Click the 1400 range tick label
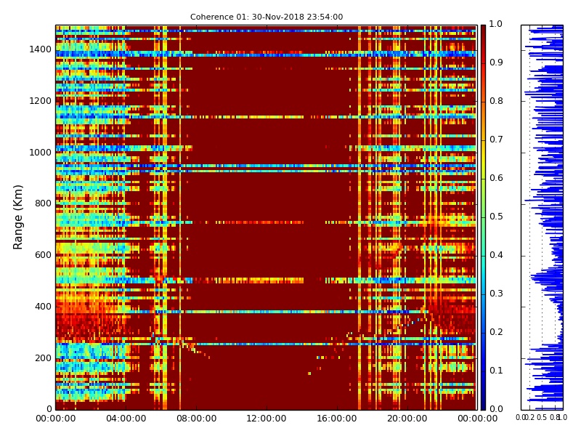This screenshot has height=436, width=581. [x=40, y=49]
